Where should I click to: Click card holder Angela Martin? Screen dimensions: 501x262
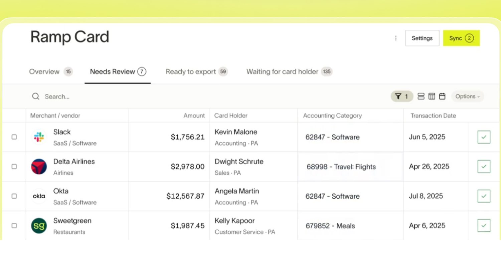tap(237, 191)
